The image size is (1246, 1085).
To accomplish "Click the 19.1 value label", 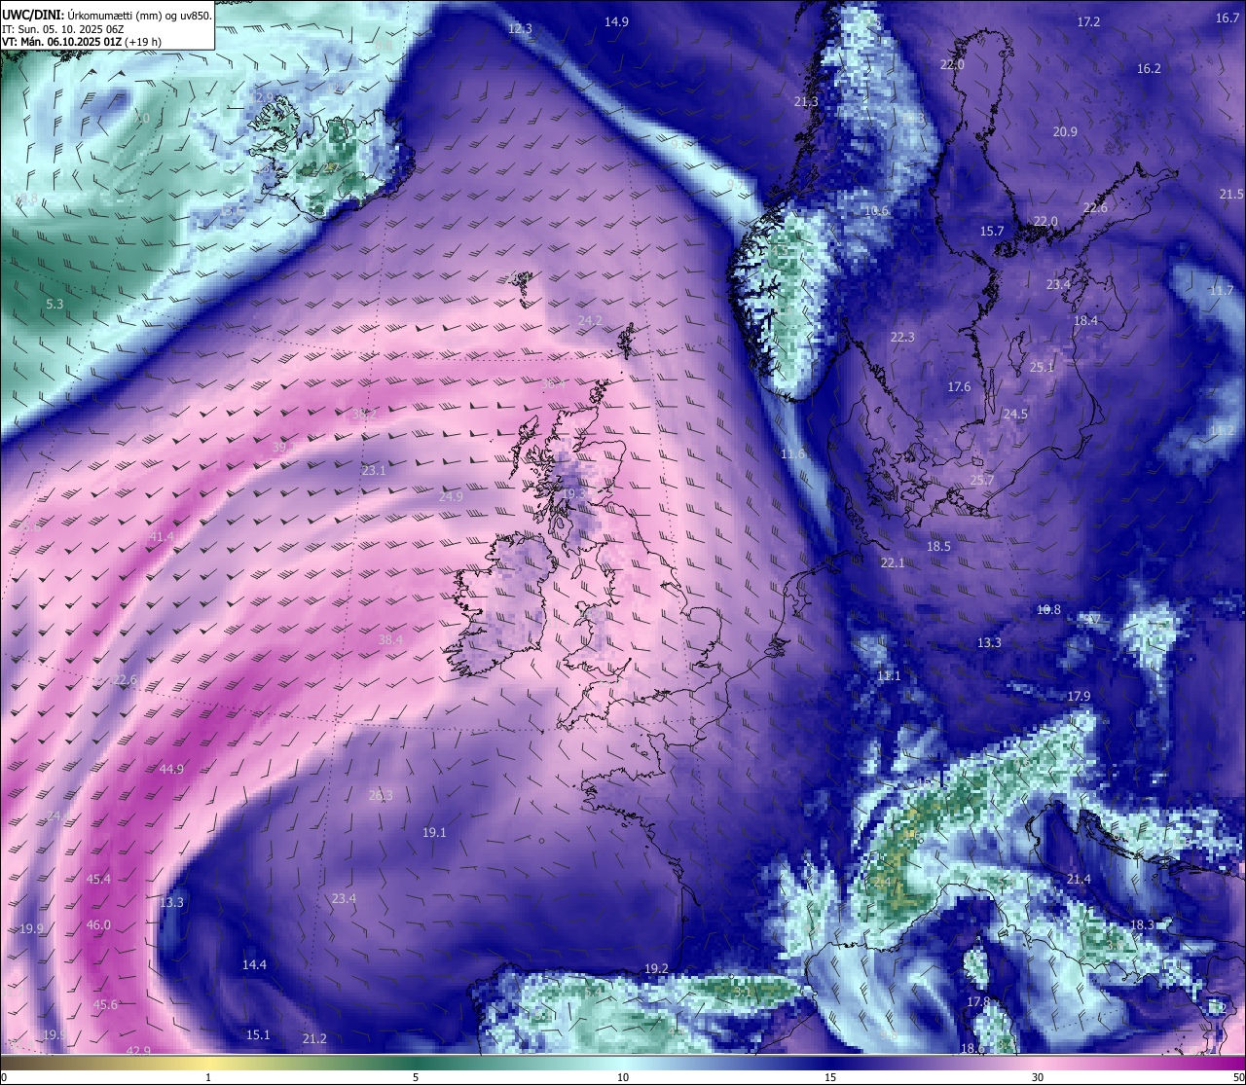I will 434,832.
